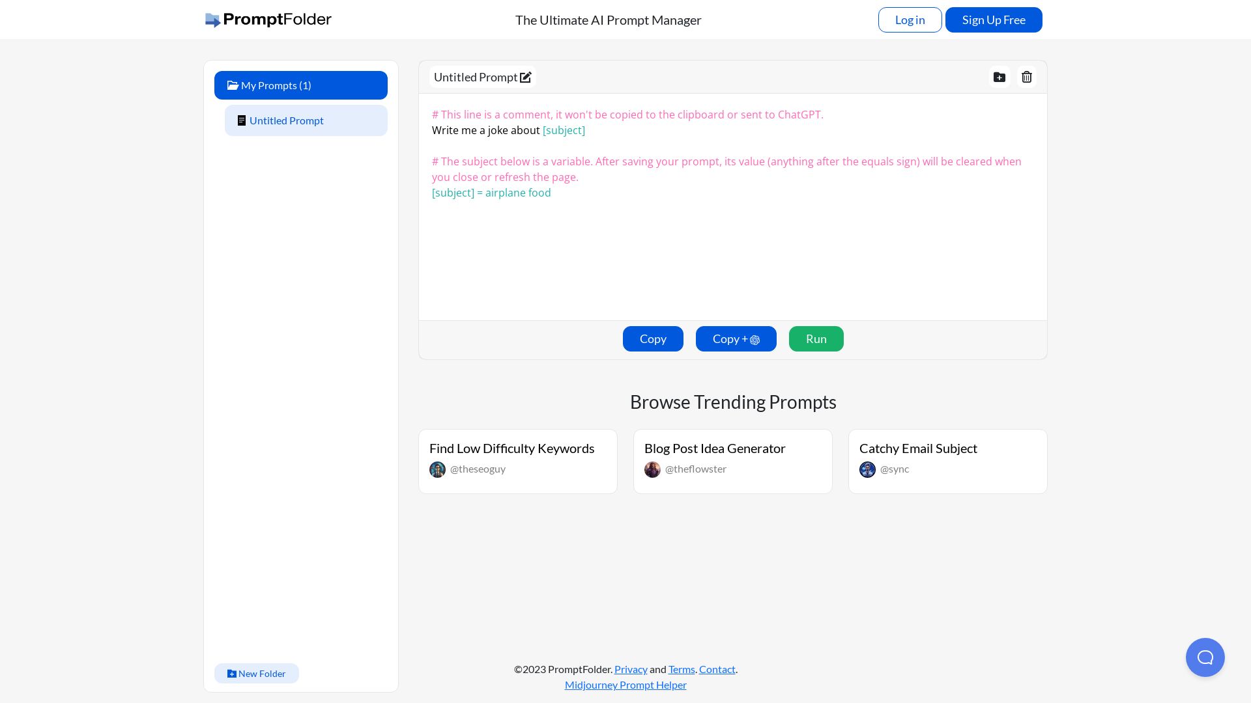Image resolution: width=1251 pixels, height=703 pixels.
Task: Open the Privacy policy
Action: [x=631, y=669]
